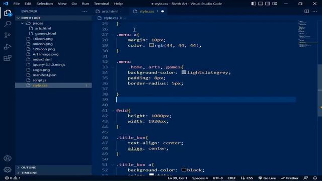
Task: Open the View menu
Action: click(62, 4)
